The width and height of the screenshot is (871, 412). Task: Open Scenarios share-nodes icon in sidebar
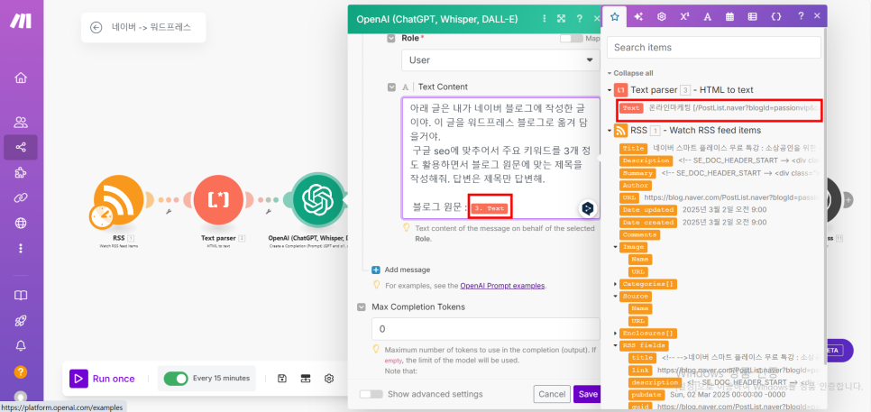[21, 147]
